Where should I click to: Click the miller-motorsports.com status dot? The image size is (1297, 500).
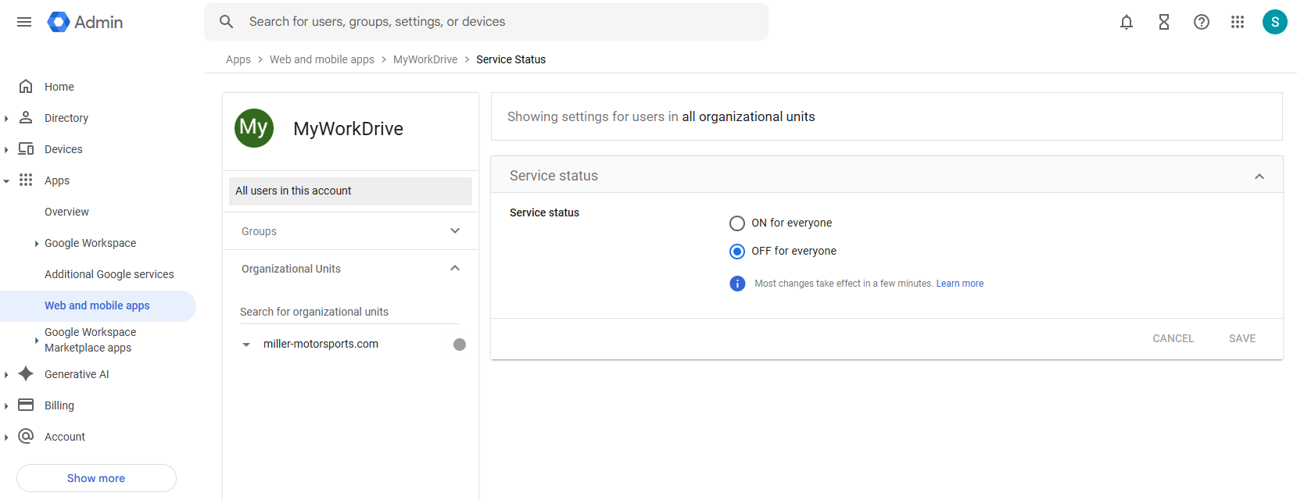[x=460, y=345]
